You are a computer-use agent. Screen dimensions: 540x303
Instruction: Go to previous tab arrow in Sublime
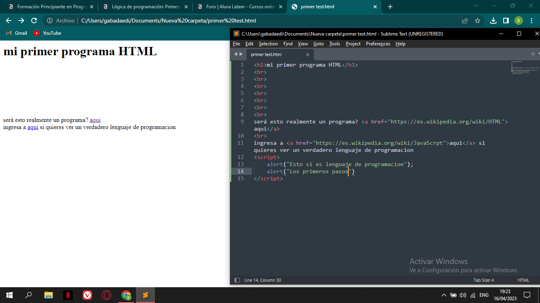(x=236, y=54)
